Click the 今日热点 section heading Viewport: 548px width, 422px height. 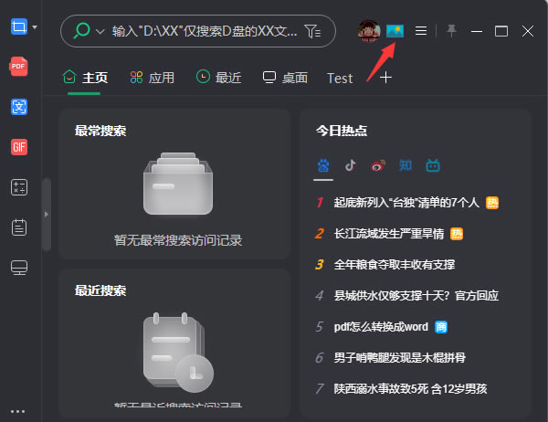tap(342, 131)
